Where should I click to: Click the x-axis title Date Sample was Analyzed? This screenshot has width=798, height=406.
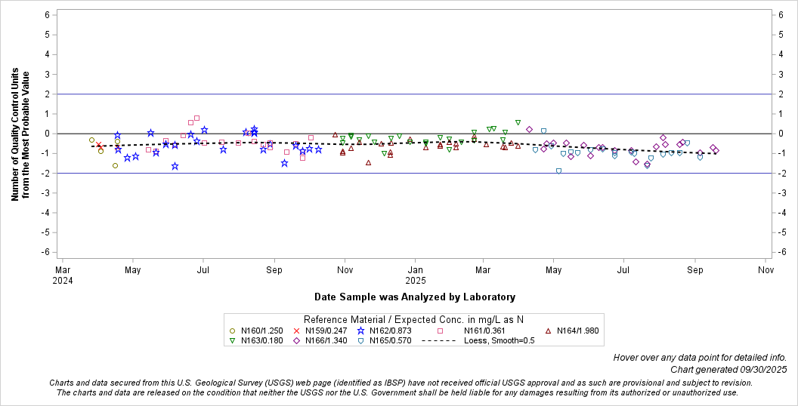pos(414,297)
